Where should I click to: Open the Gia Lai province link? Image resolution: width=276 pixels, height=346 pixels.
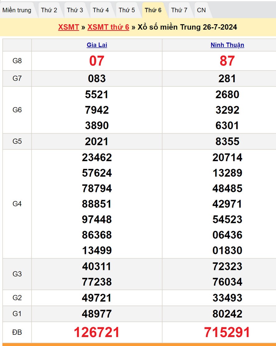[x=97, y=45]
